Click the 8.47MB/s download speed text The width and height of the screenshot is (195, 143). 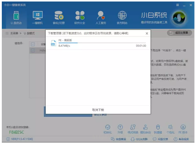(x=64, y=46)
